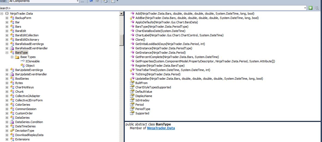Click the ICloneable interface icon
Viewport: 322px width, 142px height.
click(22, 61)
